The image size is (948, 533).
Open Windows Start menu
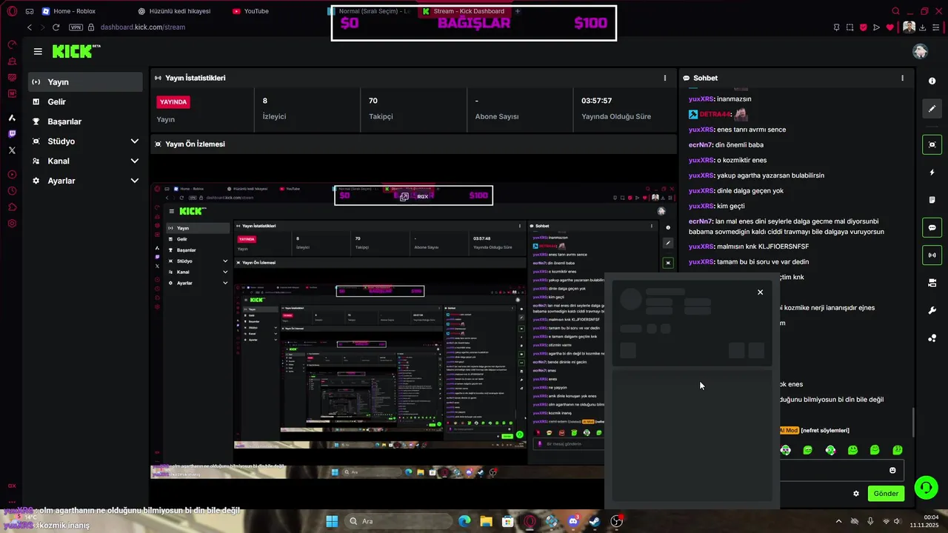point(332,521)
